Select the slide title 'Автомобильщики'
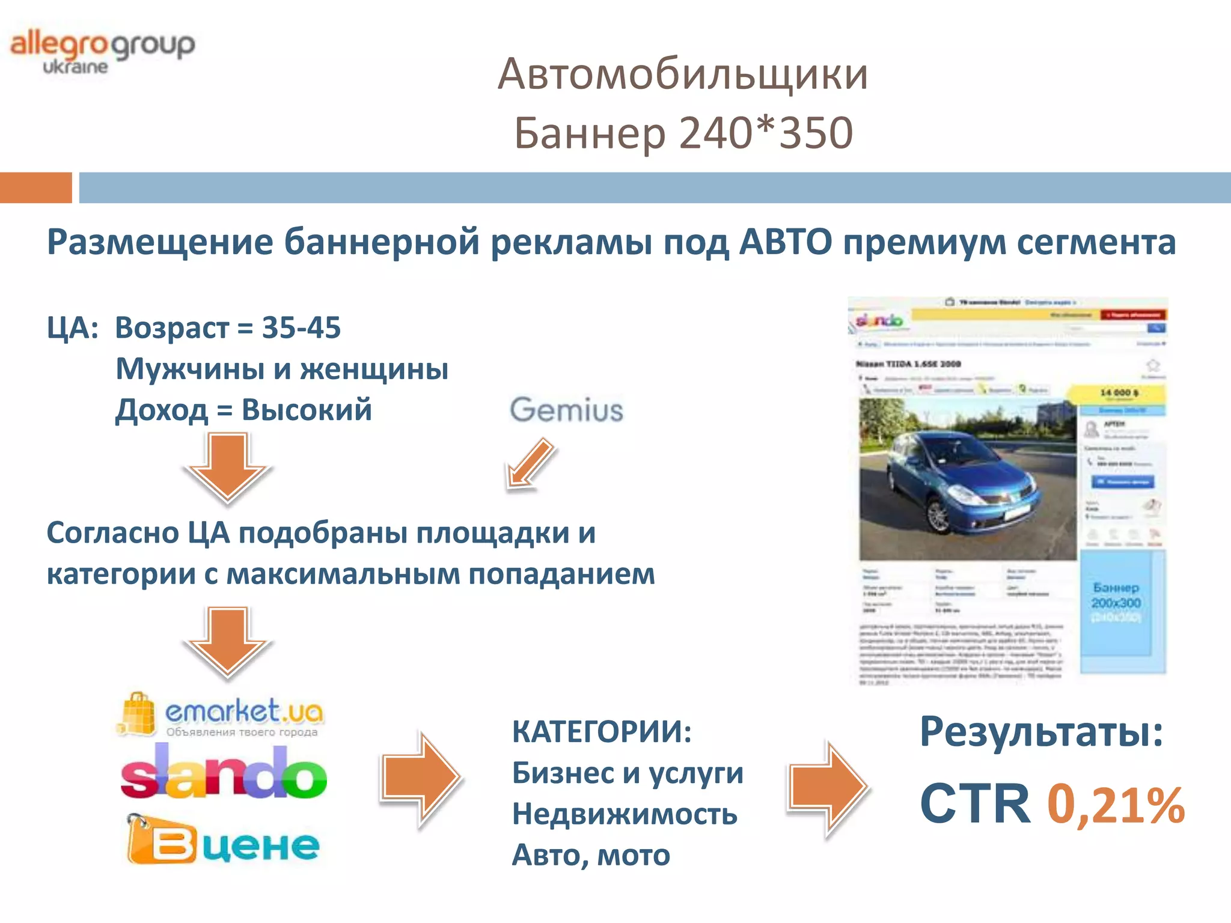 pos(683,75)
